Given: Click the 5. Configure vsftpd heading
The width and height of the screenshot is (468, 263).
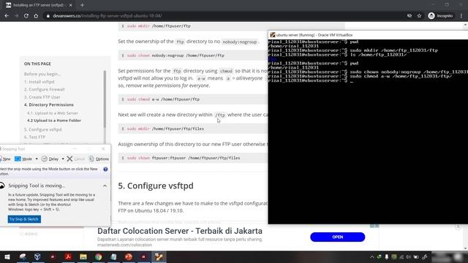Looking at the screenshot, I should pyautogui.click(x=156, y=186).
